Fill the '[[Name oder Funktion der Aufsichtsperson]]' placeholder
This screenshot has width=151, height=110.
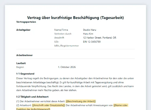click(72, 107)
